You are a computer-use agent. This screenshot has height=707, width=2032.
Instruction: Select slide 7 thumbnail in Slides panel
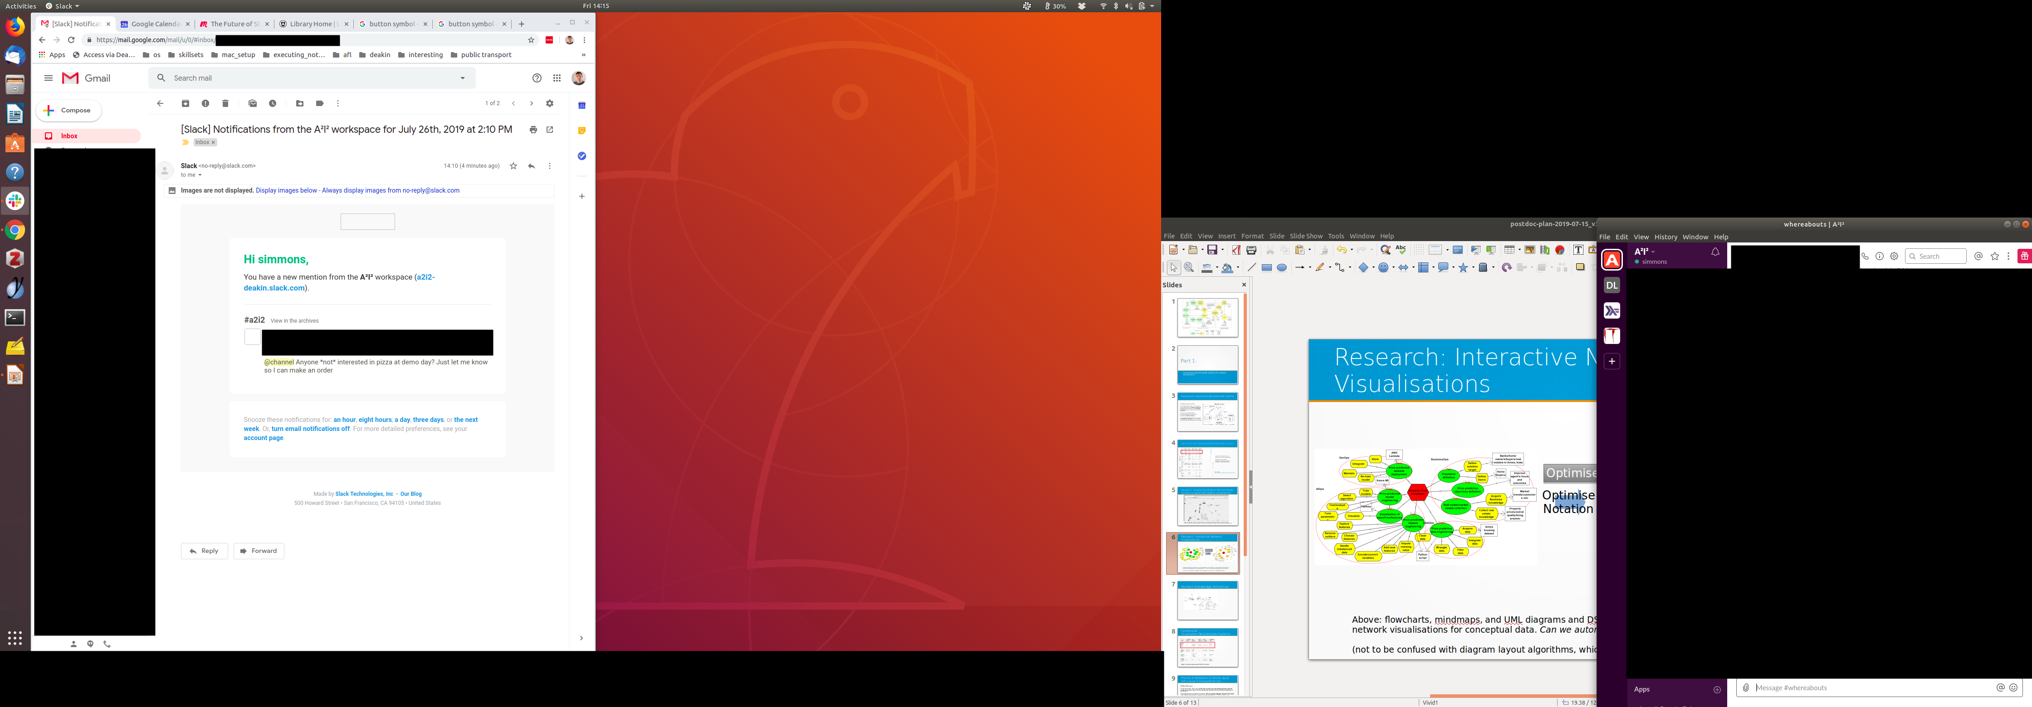coord(1207,600)
